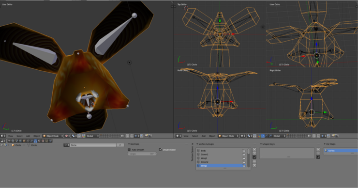
Task: Enable the Auto Smooth checkbox
Action: click(129, 150)
